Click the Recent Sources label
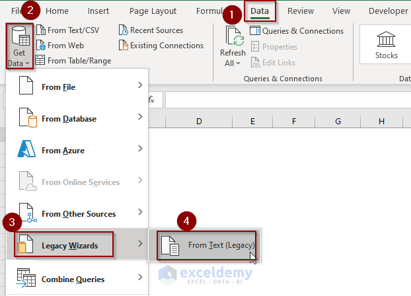 (157, 30)
